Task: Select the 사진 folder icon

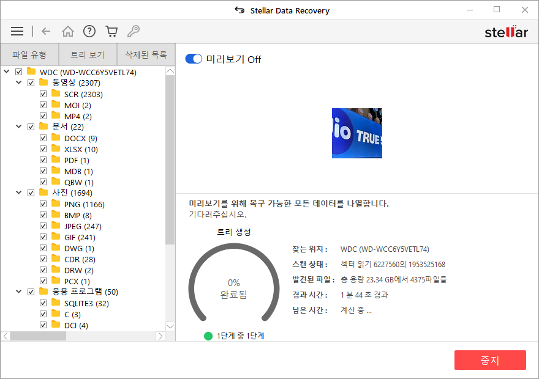Action: pos(43,192)
